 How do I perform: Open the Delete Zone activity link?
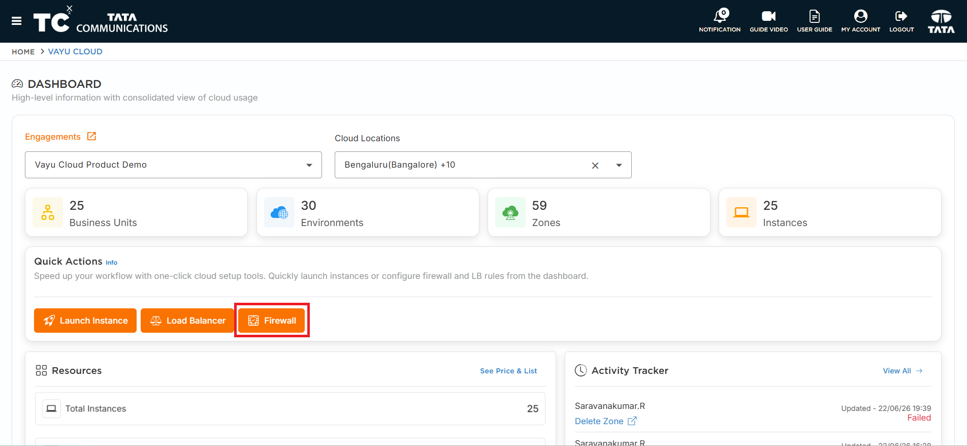pos(605,421)
